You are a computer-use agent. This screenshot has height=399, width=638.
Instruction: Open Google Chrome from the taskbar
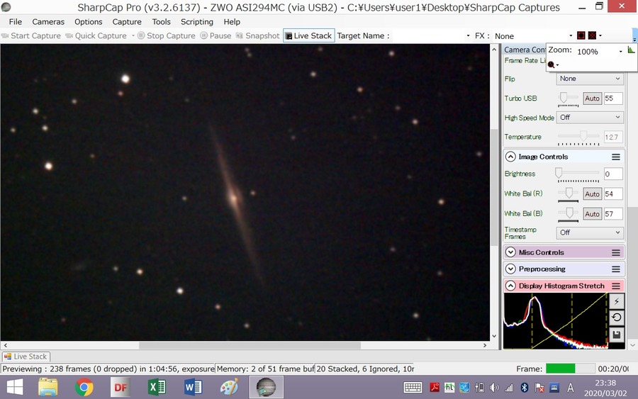[84, 387]
